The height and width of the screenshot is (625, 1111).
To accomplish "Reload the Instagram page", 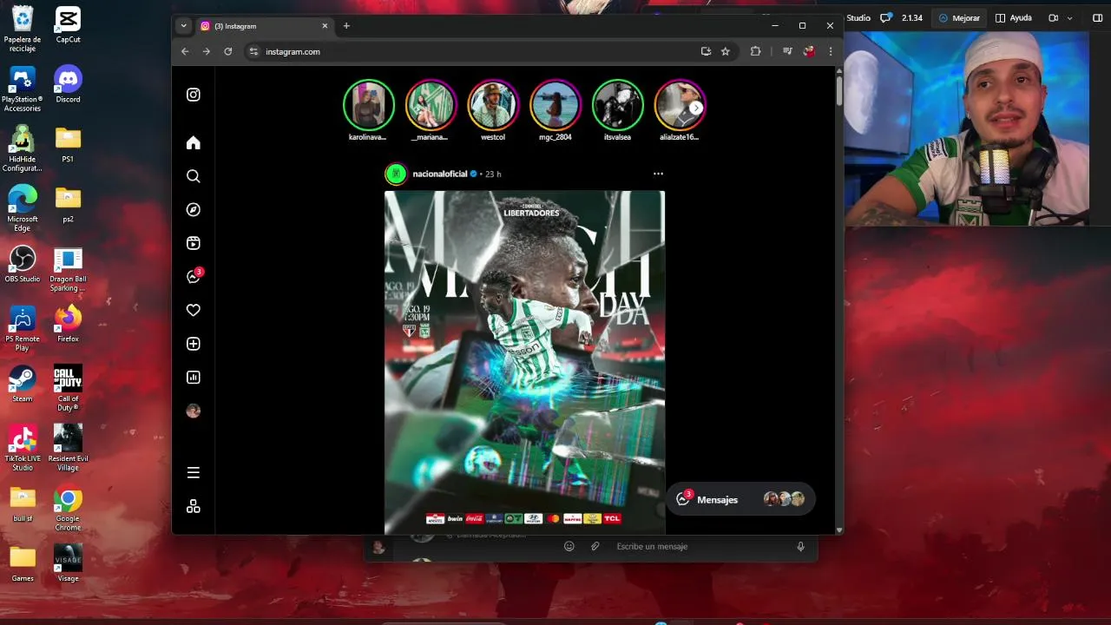I will [x=228, y=51].
